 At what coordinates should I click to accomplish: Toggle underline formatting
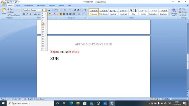pyautogui.click(x=30, y=14)
